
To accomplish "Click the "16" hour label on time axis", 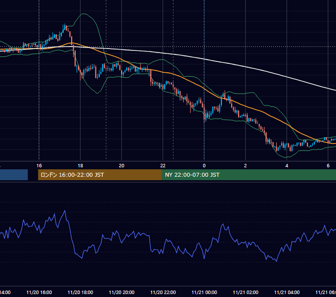I will click(39, 166).
